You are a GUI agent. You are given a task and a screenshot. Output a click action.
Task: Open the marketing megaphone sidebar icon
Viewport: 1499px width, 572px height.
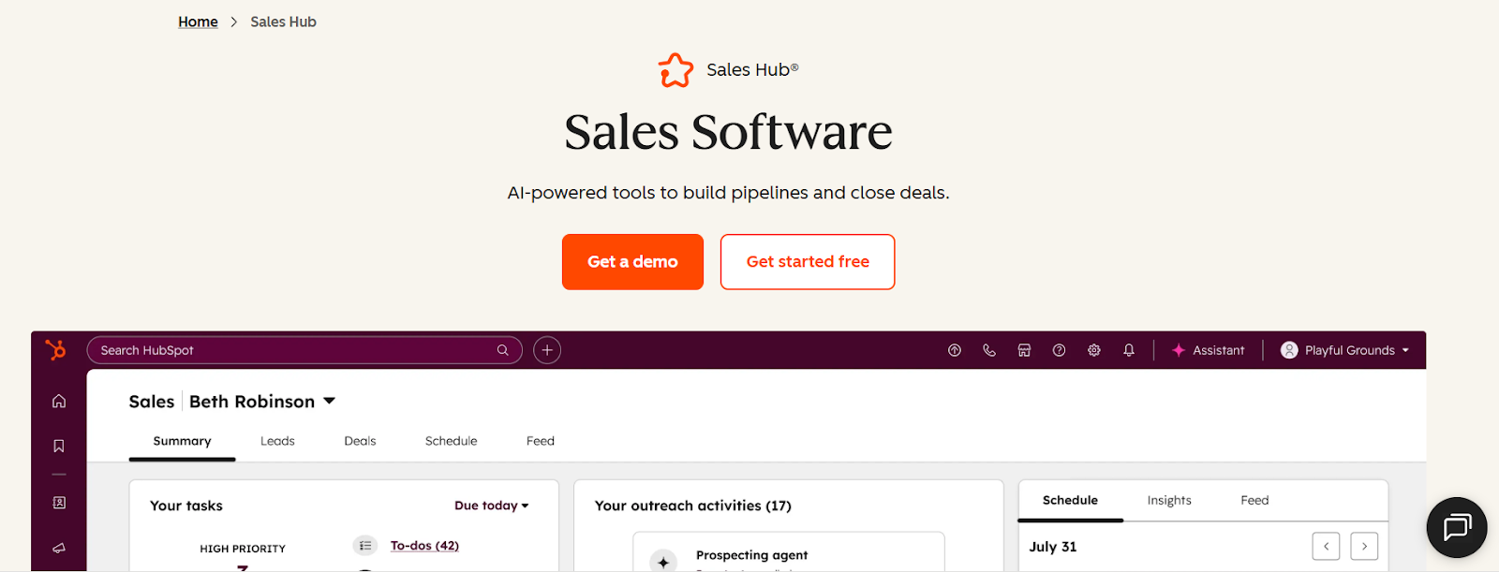pos(57,549)
